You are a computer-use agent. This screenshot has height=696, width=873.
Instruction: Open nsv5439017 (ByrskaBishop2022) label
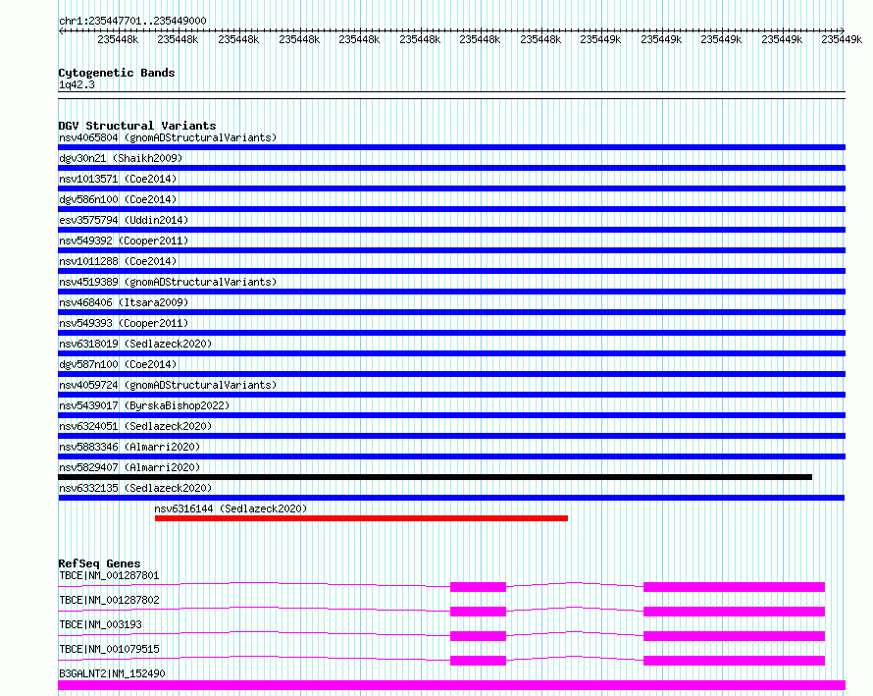[144, 405]
